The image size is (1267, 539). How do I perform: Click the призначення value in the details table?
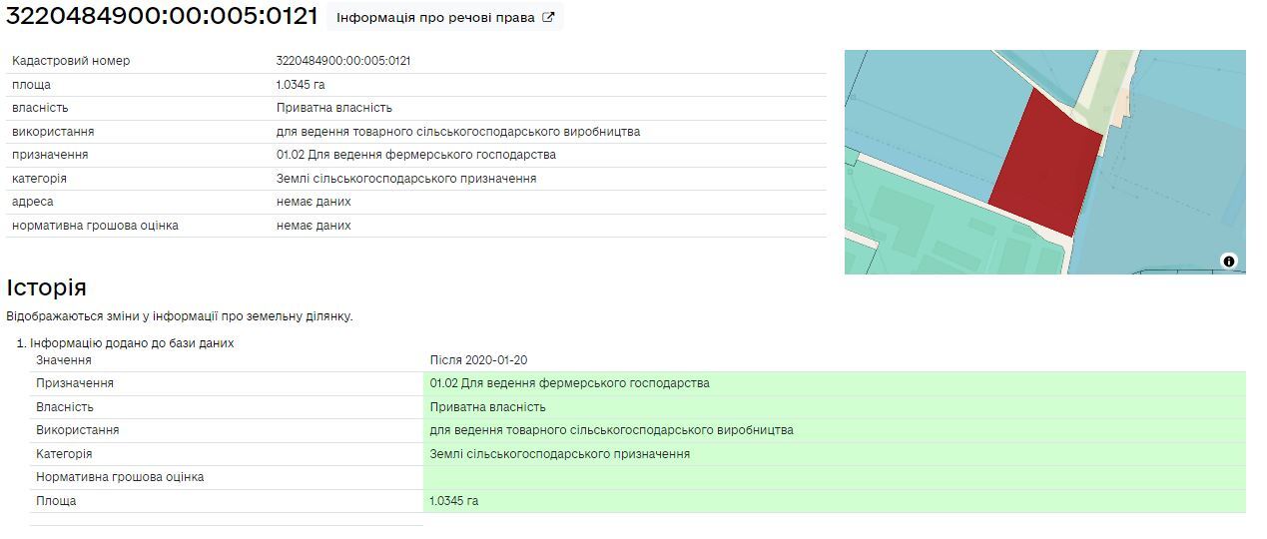pyautogui.click(x=416, y=155)
